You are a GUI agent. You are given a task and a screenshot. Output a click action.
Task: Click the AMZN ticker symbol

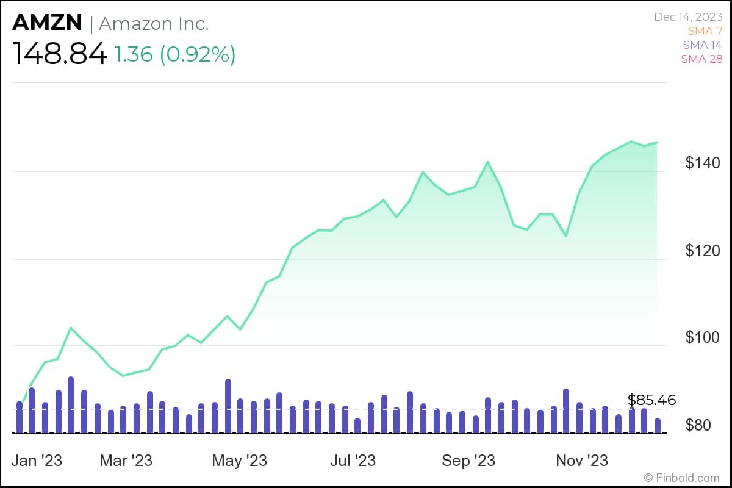pyautogui.click(x=47, y=23)
